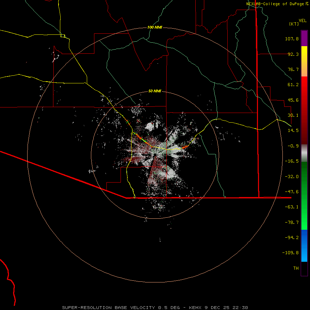This screenshot has width=310, height=310.
Task: Select the -16.5 scale value
Action: coord(292,161)
